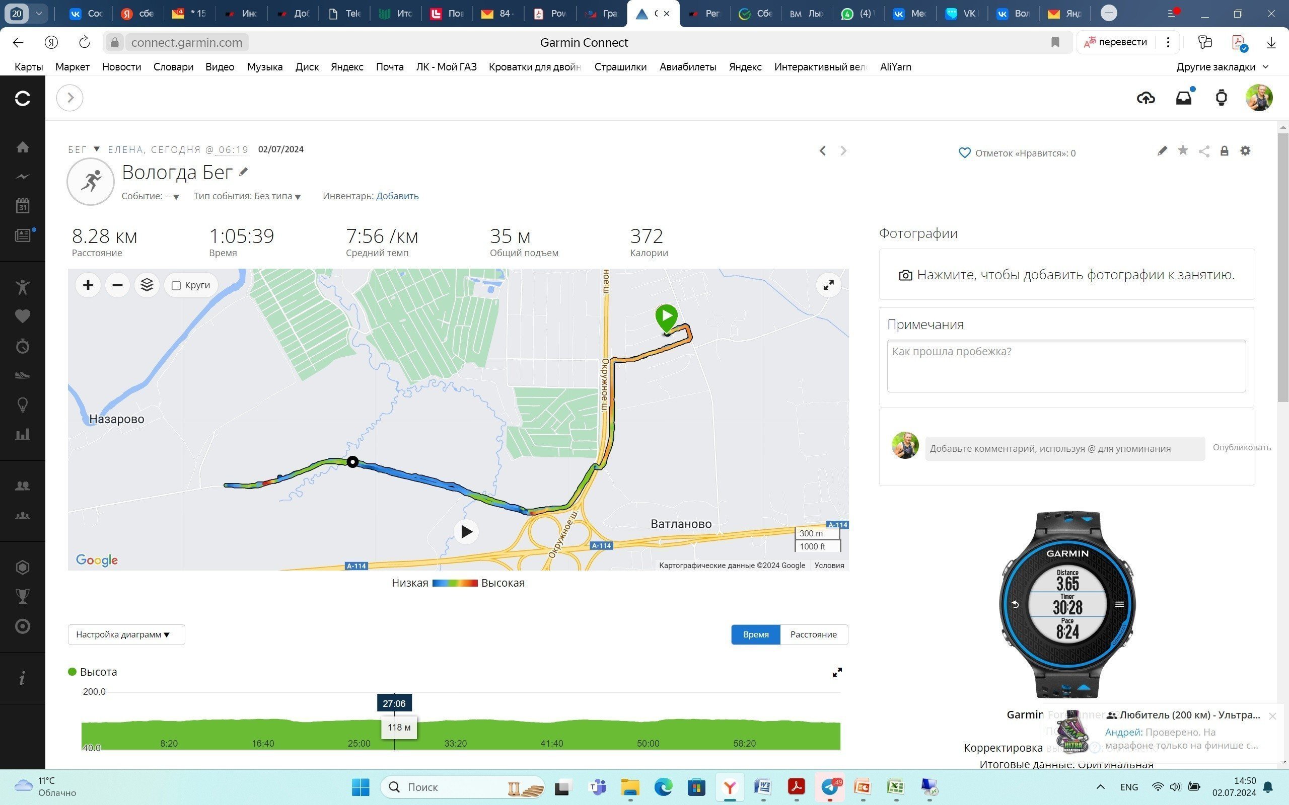Image resolution: width=1289 pixels, height=805 pixels.
Task: Open Telegram from the taskbar
Action: click(830, 787)
